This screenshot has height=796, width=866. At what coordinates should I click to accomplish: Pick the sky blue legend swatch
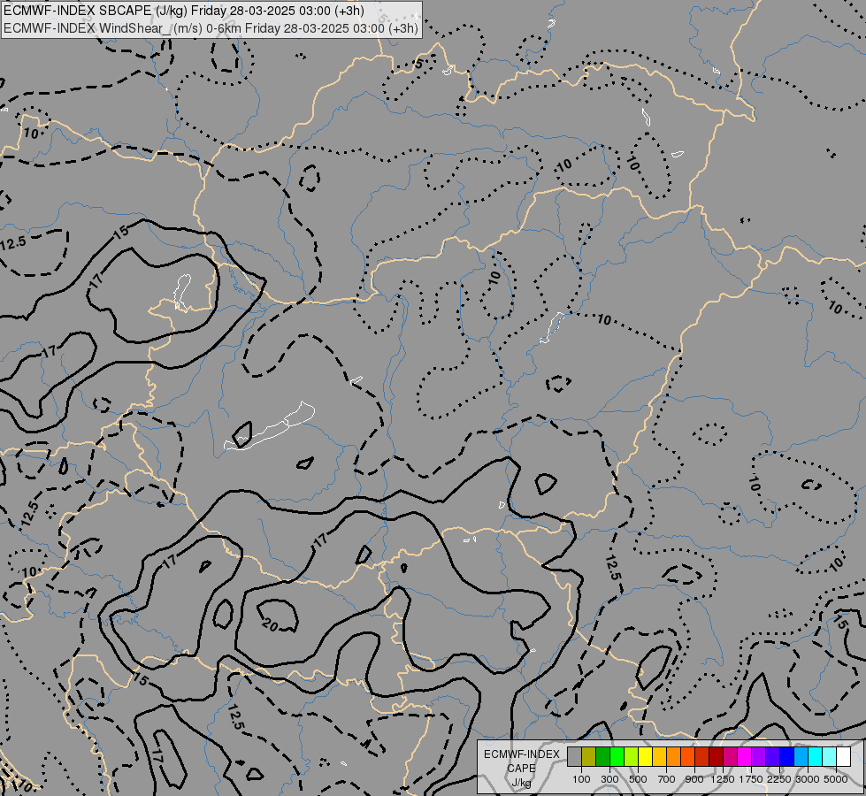coord(801,756)
